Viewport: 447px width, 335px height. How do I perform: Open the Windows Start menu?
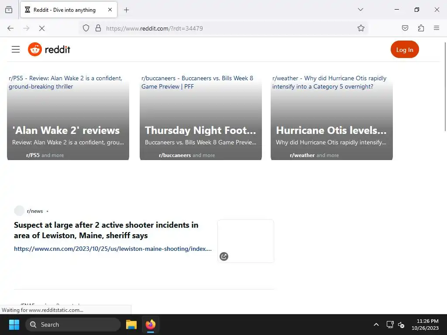pos(14,325)
